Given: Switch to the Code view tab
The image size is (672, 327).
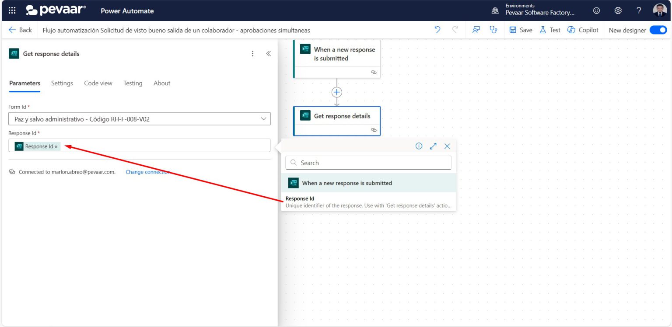Looking at the screenshot, I should (x=98, y=83).
